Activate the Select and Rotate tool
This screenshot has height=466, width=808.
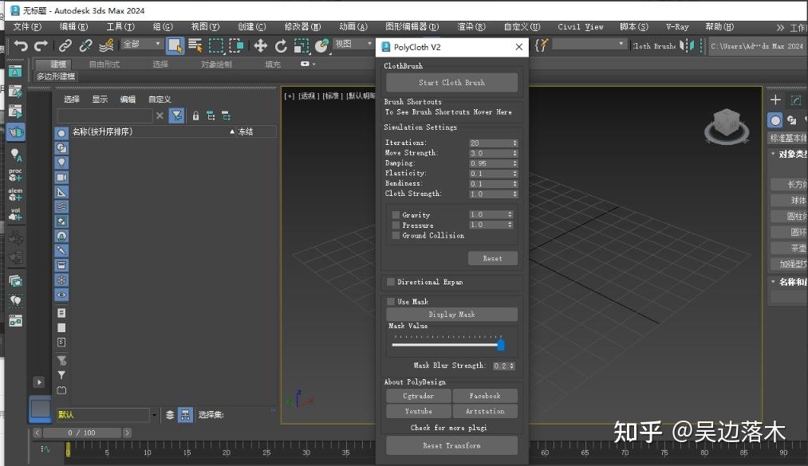pos(280,45)
